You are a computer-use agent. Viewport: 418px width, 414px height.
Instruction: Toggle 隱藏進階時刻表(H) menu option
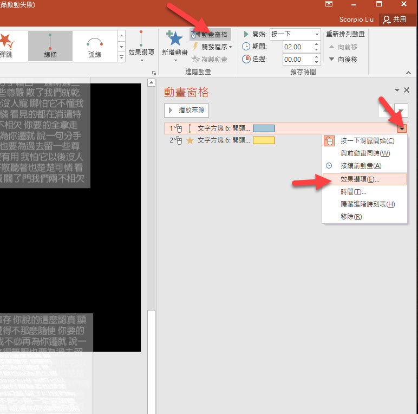pyautogui.click(x=367, y=204)
